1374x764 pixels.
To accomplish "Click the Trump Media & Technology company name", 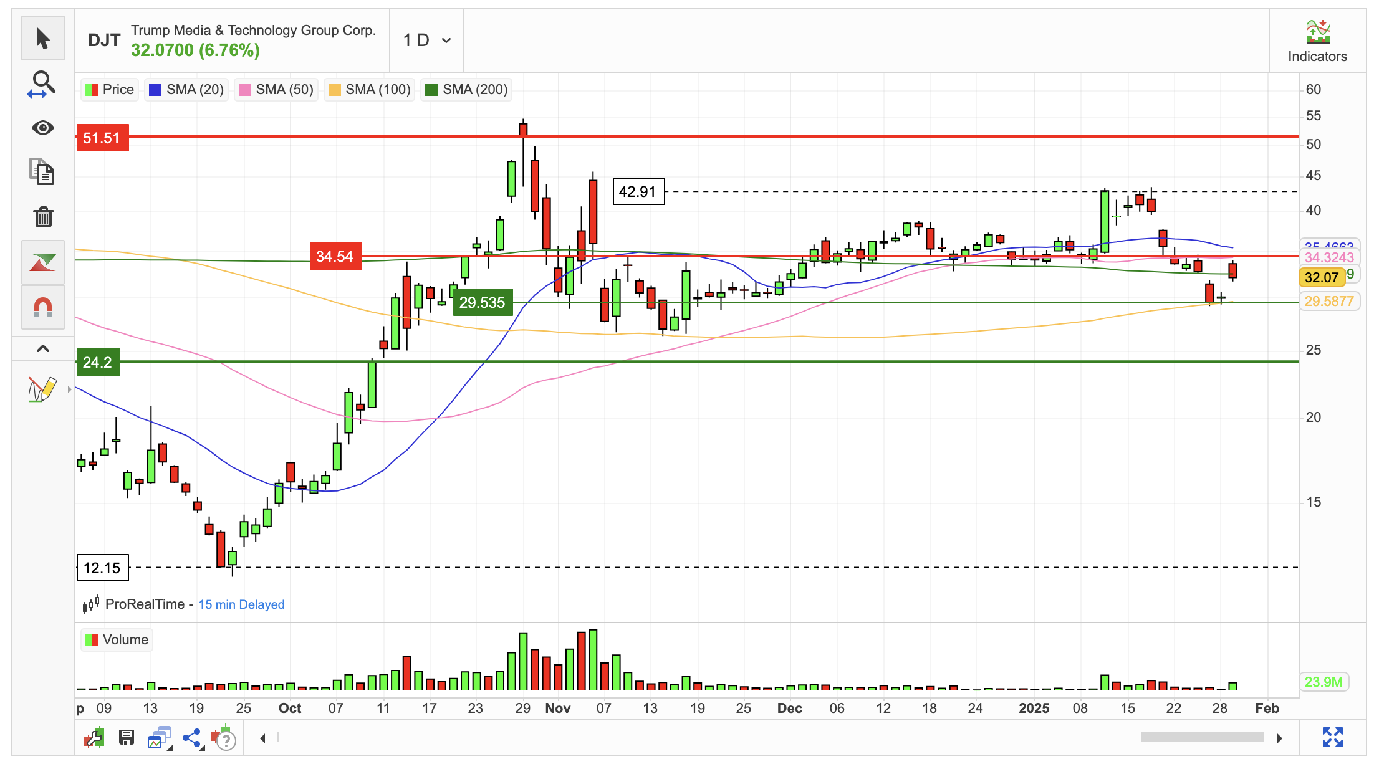I will (x=253, y=30).
